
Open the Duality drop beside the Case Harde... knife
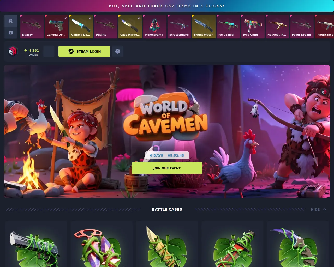(106, 27)
